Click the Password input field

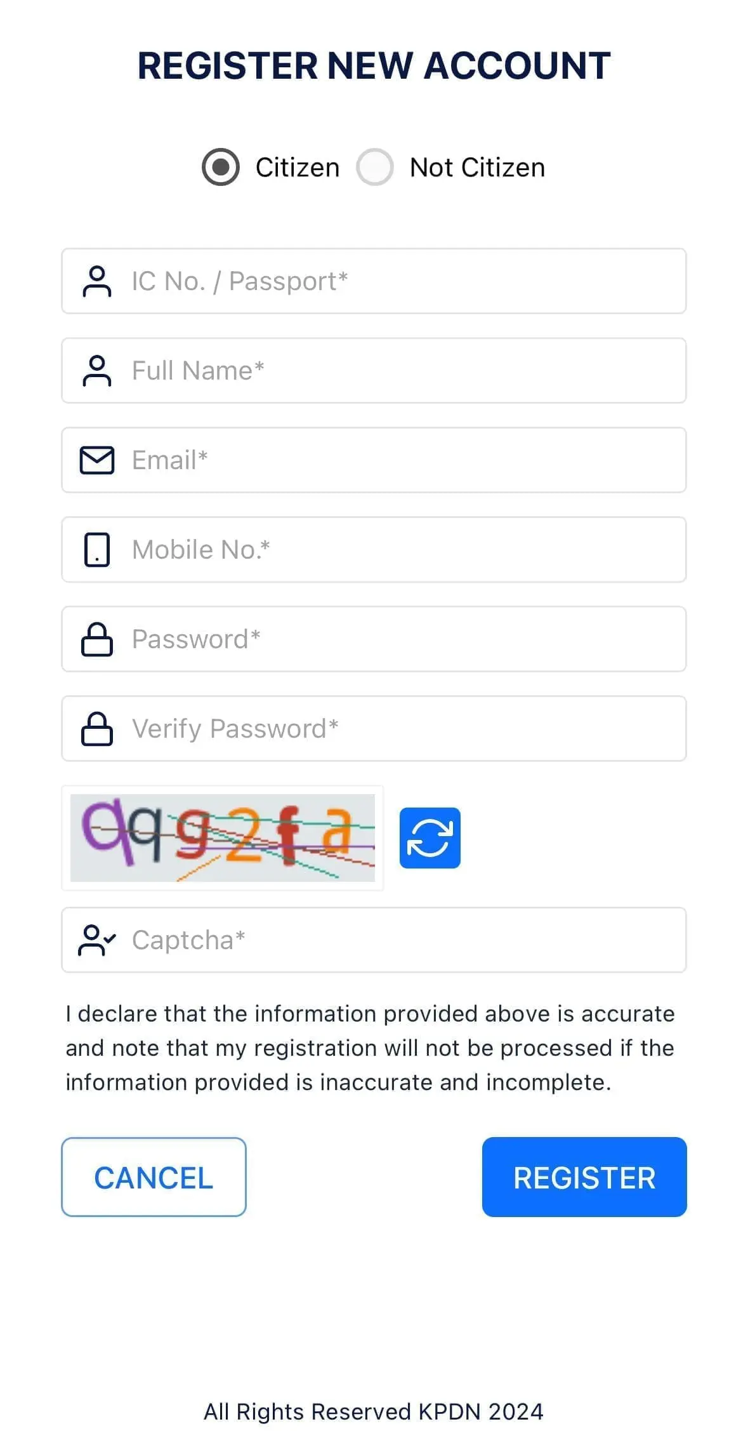(x=374, y=639)
